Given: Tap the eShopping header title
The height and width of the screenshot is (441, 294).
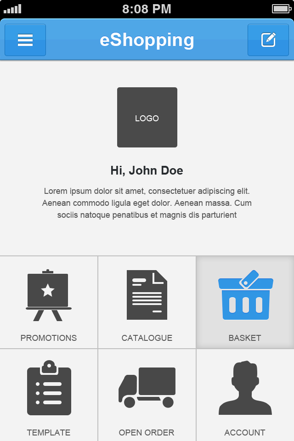Looking at the screenshot, I should [x=147, y=40].
